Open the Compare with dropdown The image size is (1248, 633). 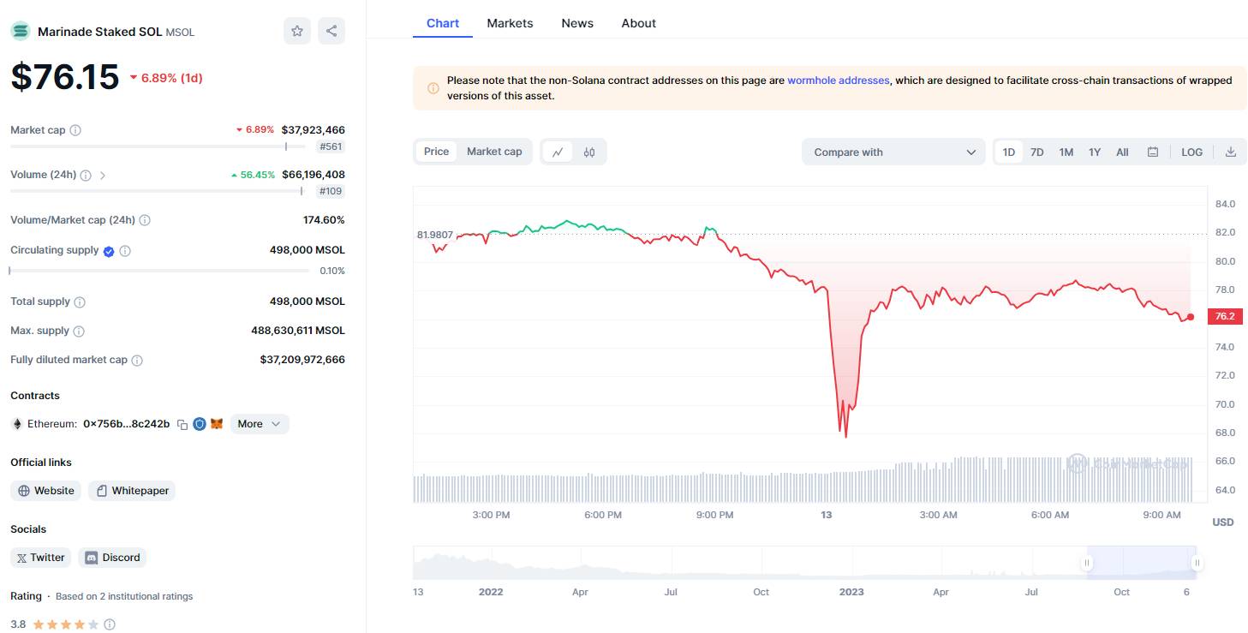coord(893,152)
